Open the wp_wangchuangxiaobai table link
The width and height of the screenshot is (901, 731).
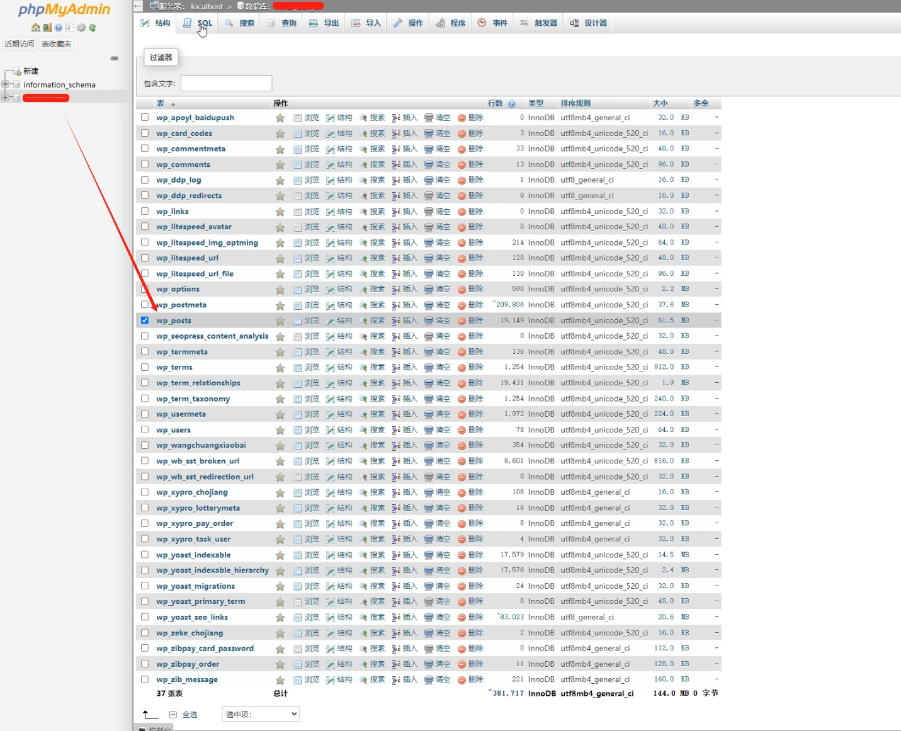(x=201, y=445)
